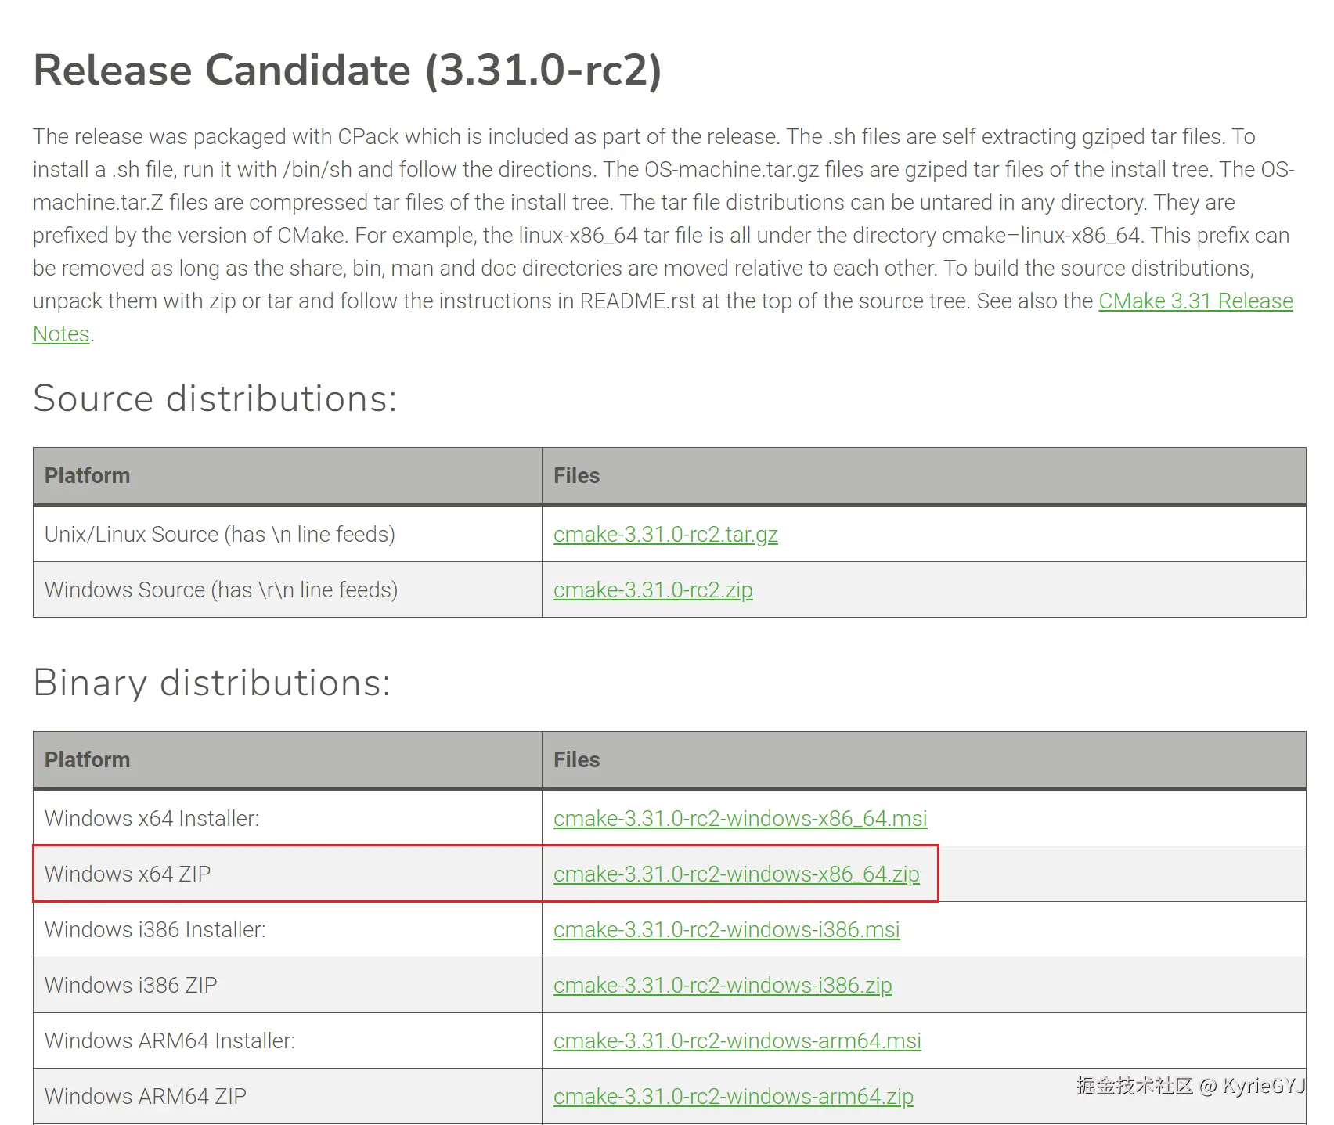Select the Windows x64 ZIP cell
The width and height of the screenshot is (1334, 1125).
[287, 874]
